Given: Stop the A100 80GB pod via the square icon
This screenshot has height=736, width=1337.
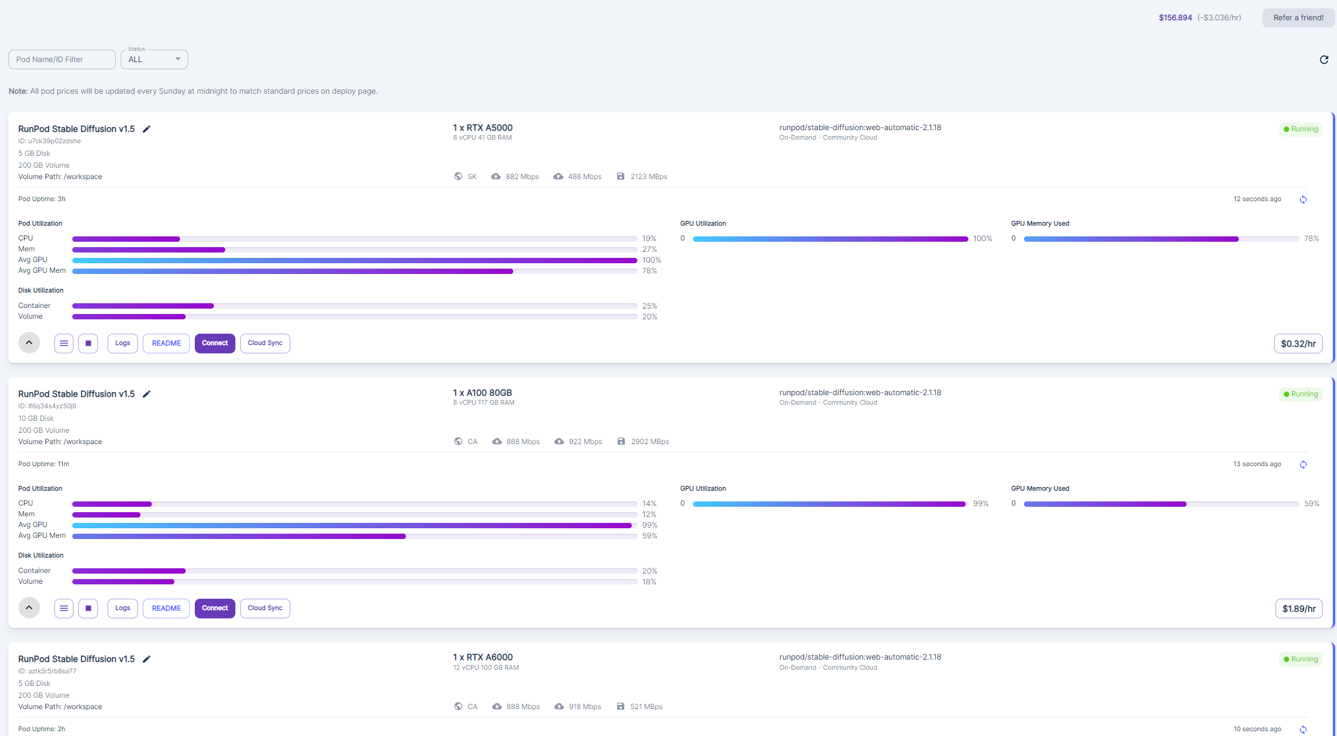Looking at the screenshot, I should [x=88, y=608].
